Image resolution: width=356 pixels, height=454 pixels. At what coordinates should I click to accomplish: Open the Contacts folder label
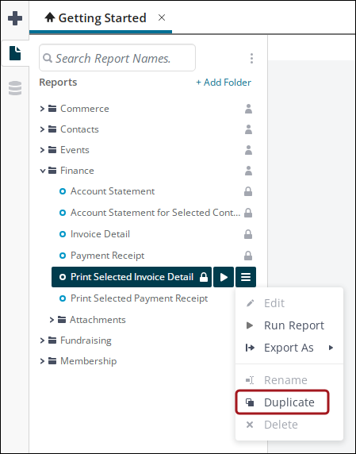79,129
